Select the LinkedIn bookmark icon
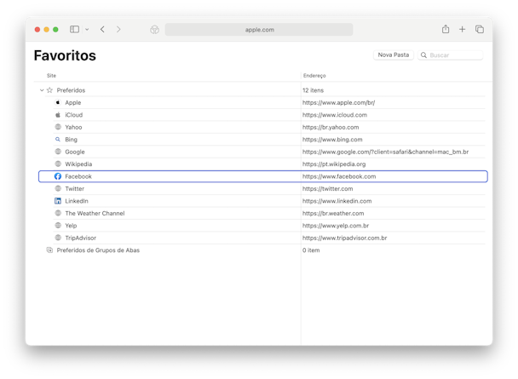Screen dimensions: 518x379 tap(58, 201)
